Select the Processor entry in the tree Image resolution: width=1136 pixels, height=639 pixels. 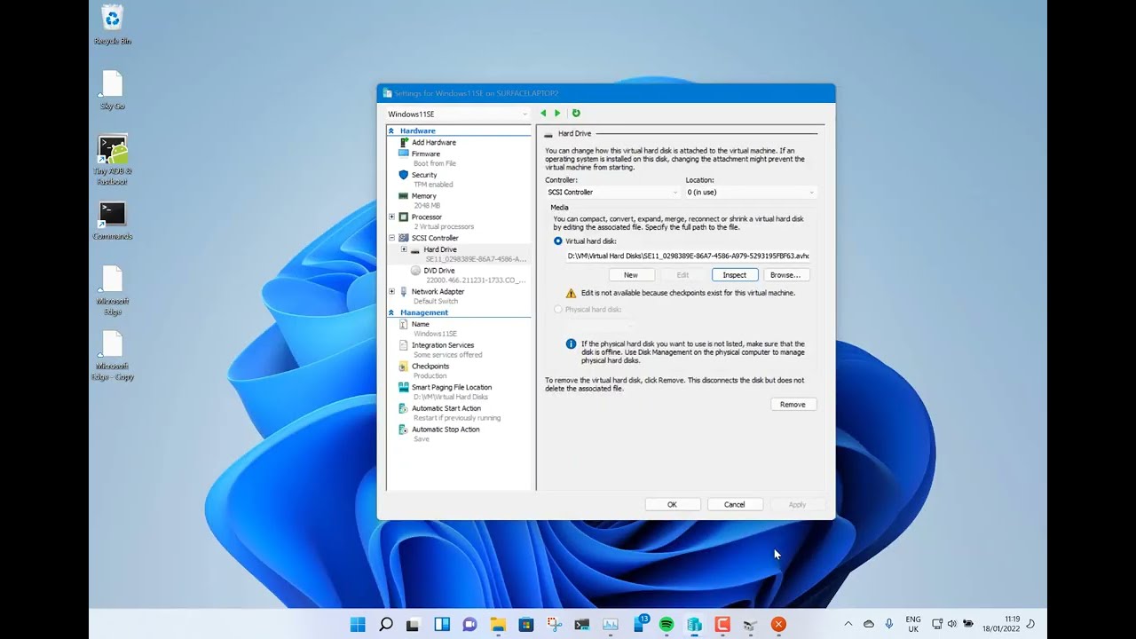coord(427,217)
